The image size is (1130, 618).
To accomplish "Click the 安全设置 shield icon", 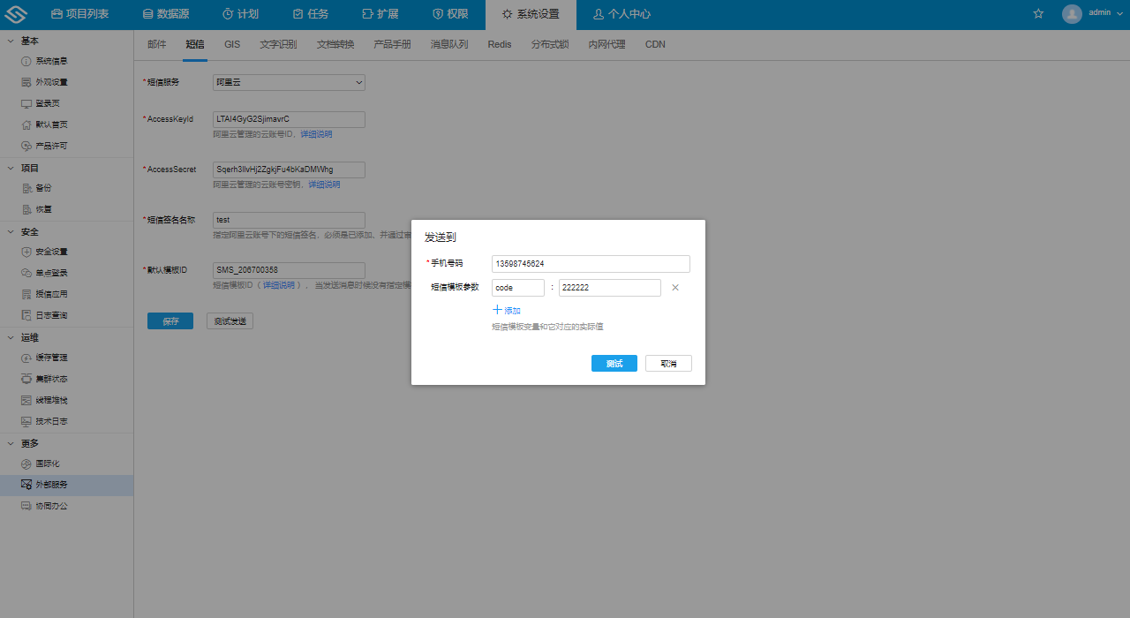I will [26, 252].
